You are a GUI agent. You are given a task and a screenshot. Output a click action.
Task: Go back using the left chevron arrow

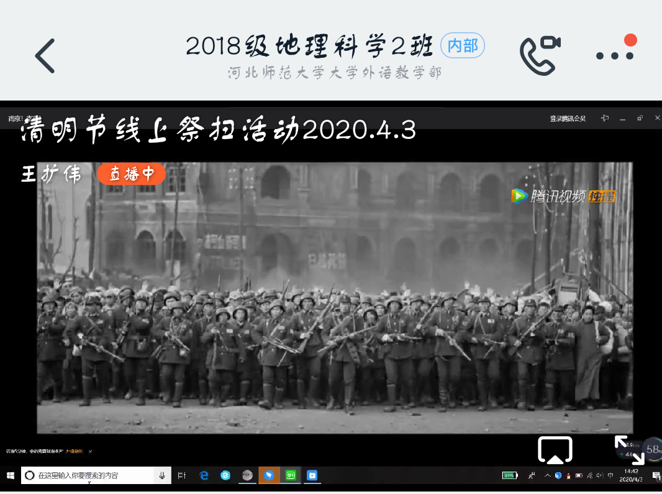click(45, 56)
